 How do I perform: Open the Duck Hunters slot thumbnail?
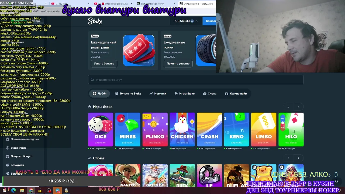(x=182, y=175)
